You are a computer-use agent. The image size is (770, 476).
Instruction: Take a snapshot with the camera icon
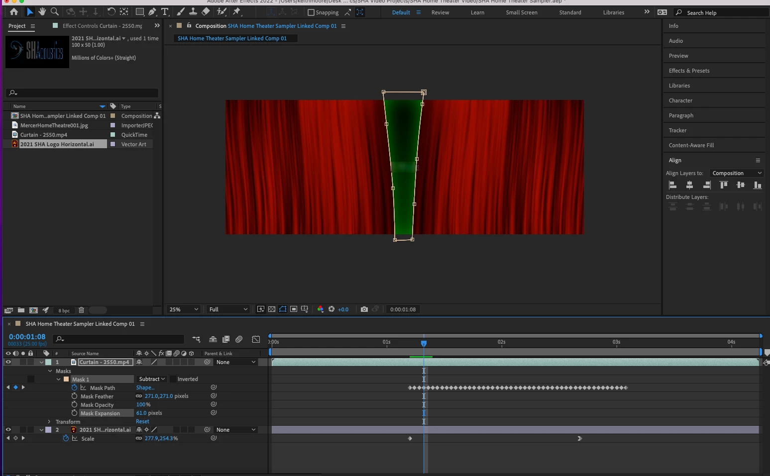364,309
